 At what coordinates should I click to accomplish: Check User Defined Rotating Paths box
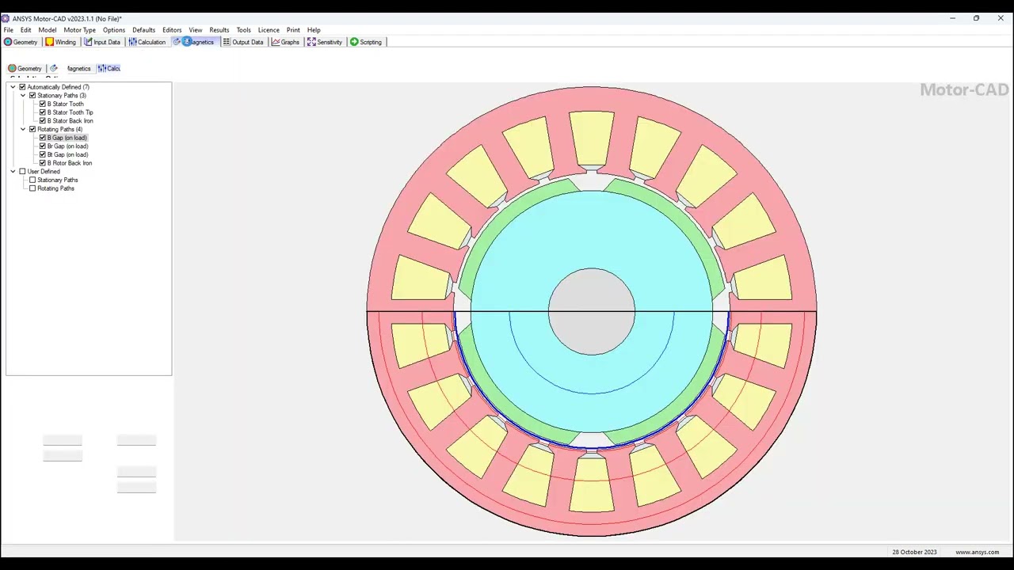pos(32,188)
